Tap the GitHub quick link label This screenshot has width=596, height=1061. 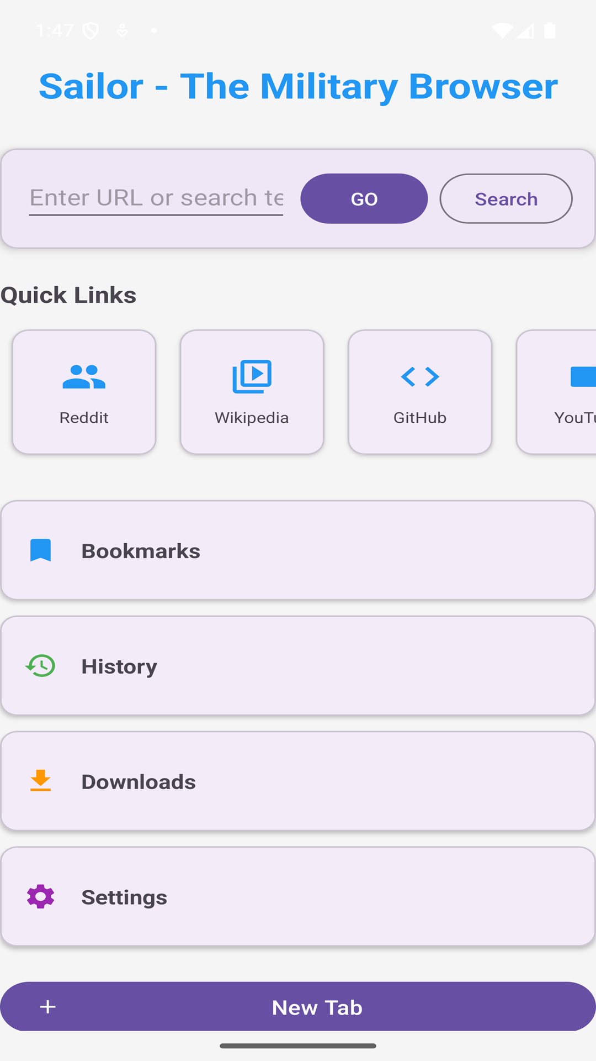coord(420,418)
